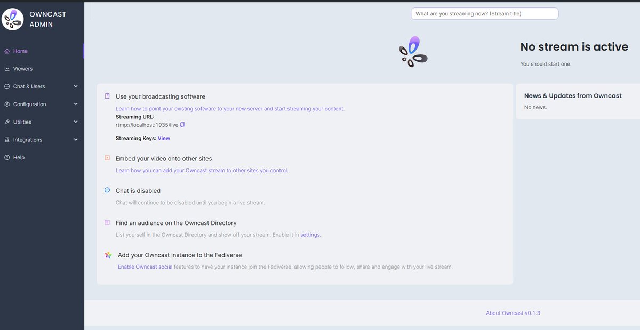Screen dimensions: 640x330
Task: Click the Chat & Users speech bubble icon
Action: point(7,86)
